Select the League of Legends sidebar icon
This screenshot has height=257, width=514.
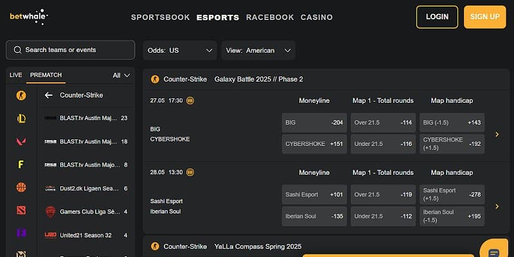coord(21,118)
